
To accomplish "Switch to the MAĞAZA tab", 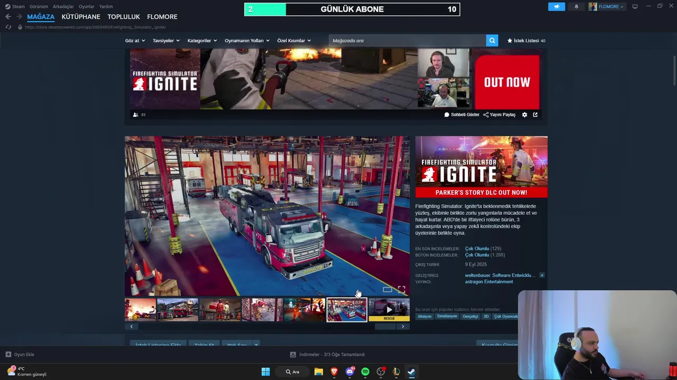I will pyautogui.click(x=41, y=17).
